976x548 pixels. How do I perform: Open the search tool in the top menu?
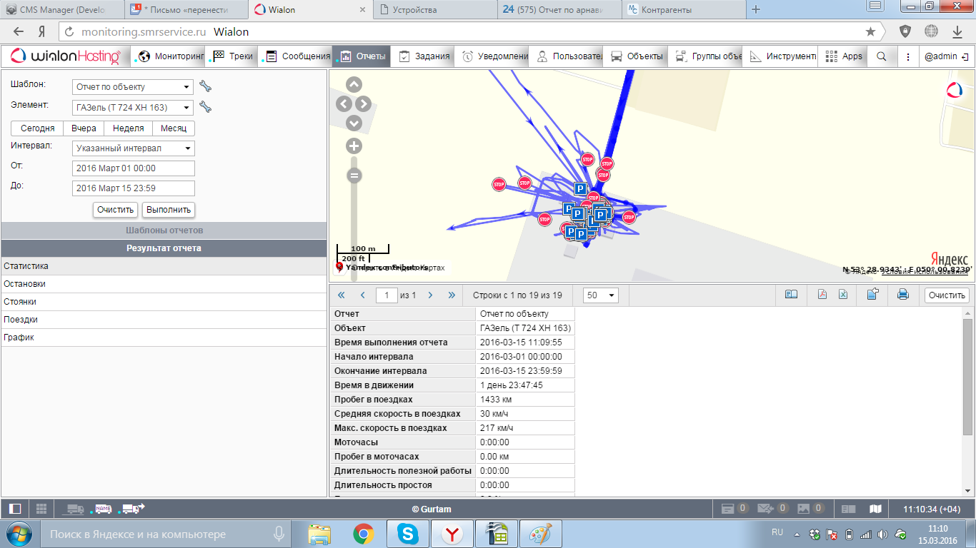click(x=882, y=56)
